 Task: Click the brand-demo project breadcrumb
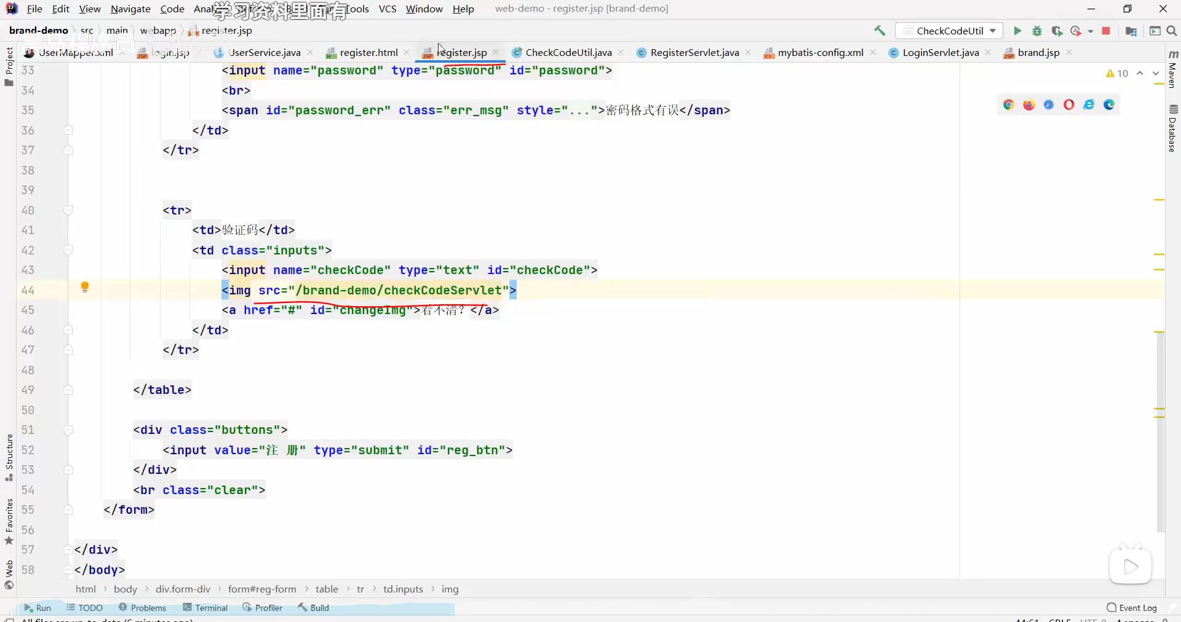[x=39, y=30]
